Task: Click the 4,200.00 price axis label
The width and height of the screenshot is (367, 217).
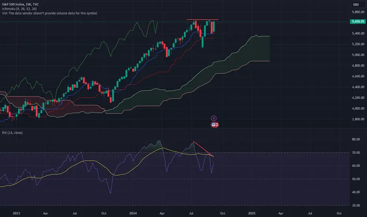Action: [358, 97]
